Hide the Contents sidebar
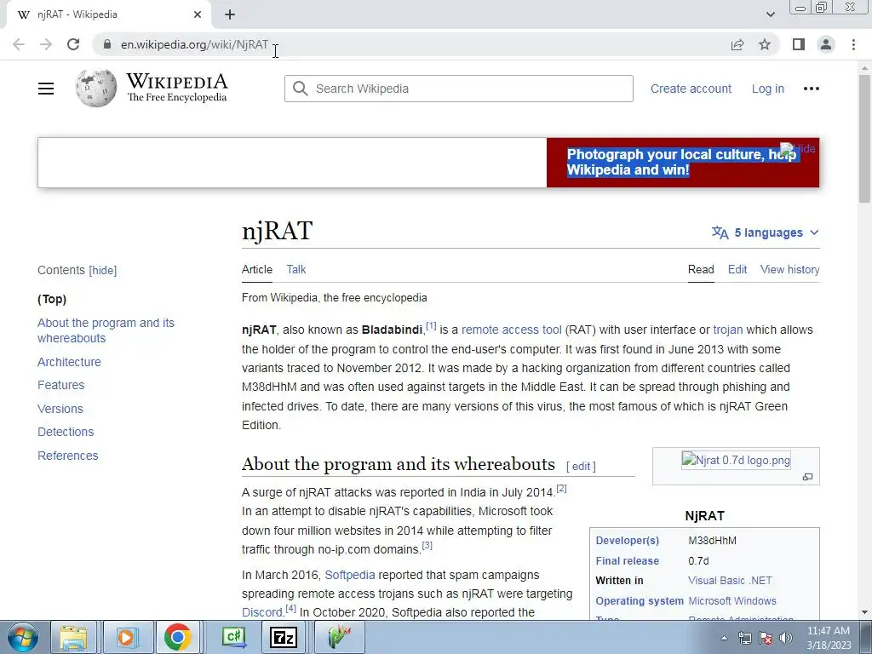The width and height of the screenshot is (872, 654). 103,270
